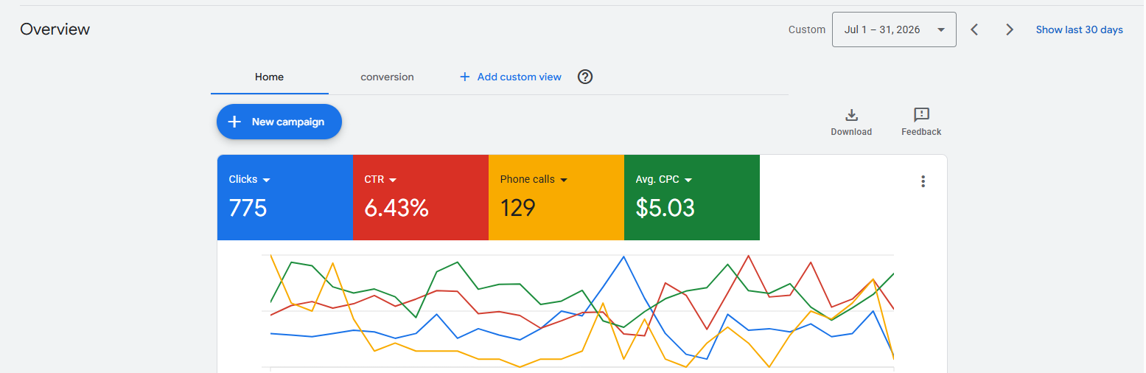Open the Feedback icon
This screenshot has height=373, width=1146.
[921, 115]
